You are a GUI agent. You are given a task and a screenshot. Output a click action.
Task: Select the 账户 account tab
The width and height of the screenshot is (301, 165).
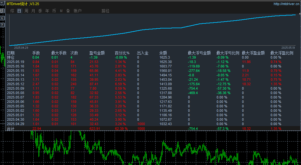click(78, 11)
